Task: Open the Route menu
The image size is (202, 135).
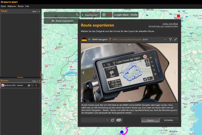Action: 21,6
